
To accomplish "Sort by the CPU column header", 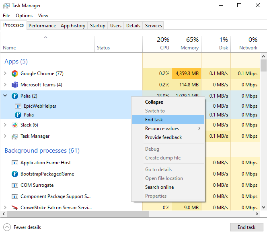I will pos(157,44).
